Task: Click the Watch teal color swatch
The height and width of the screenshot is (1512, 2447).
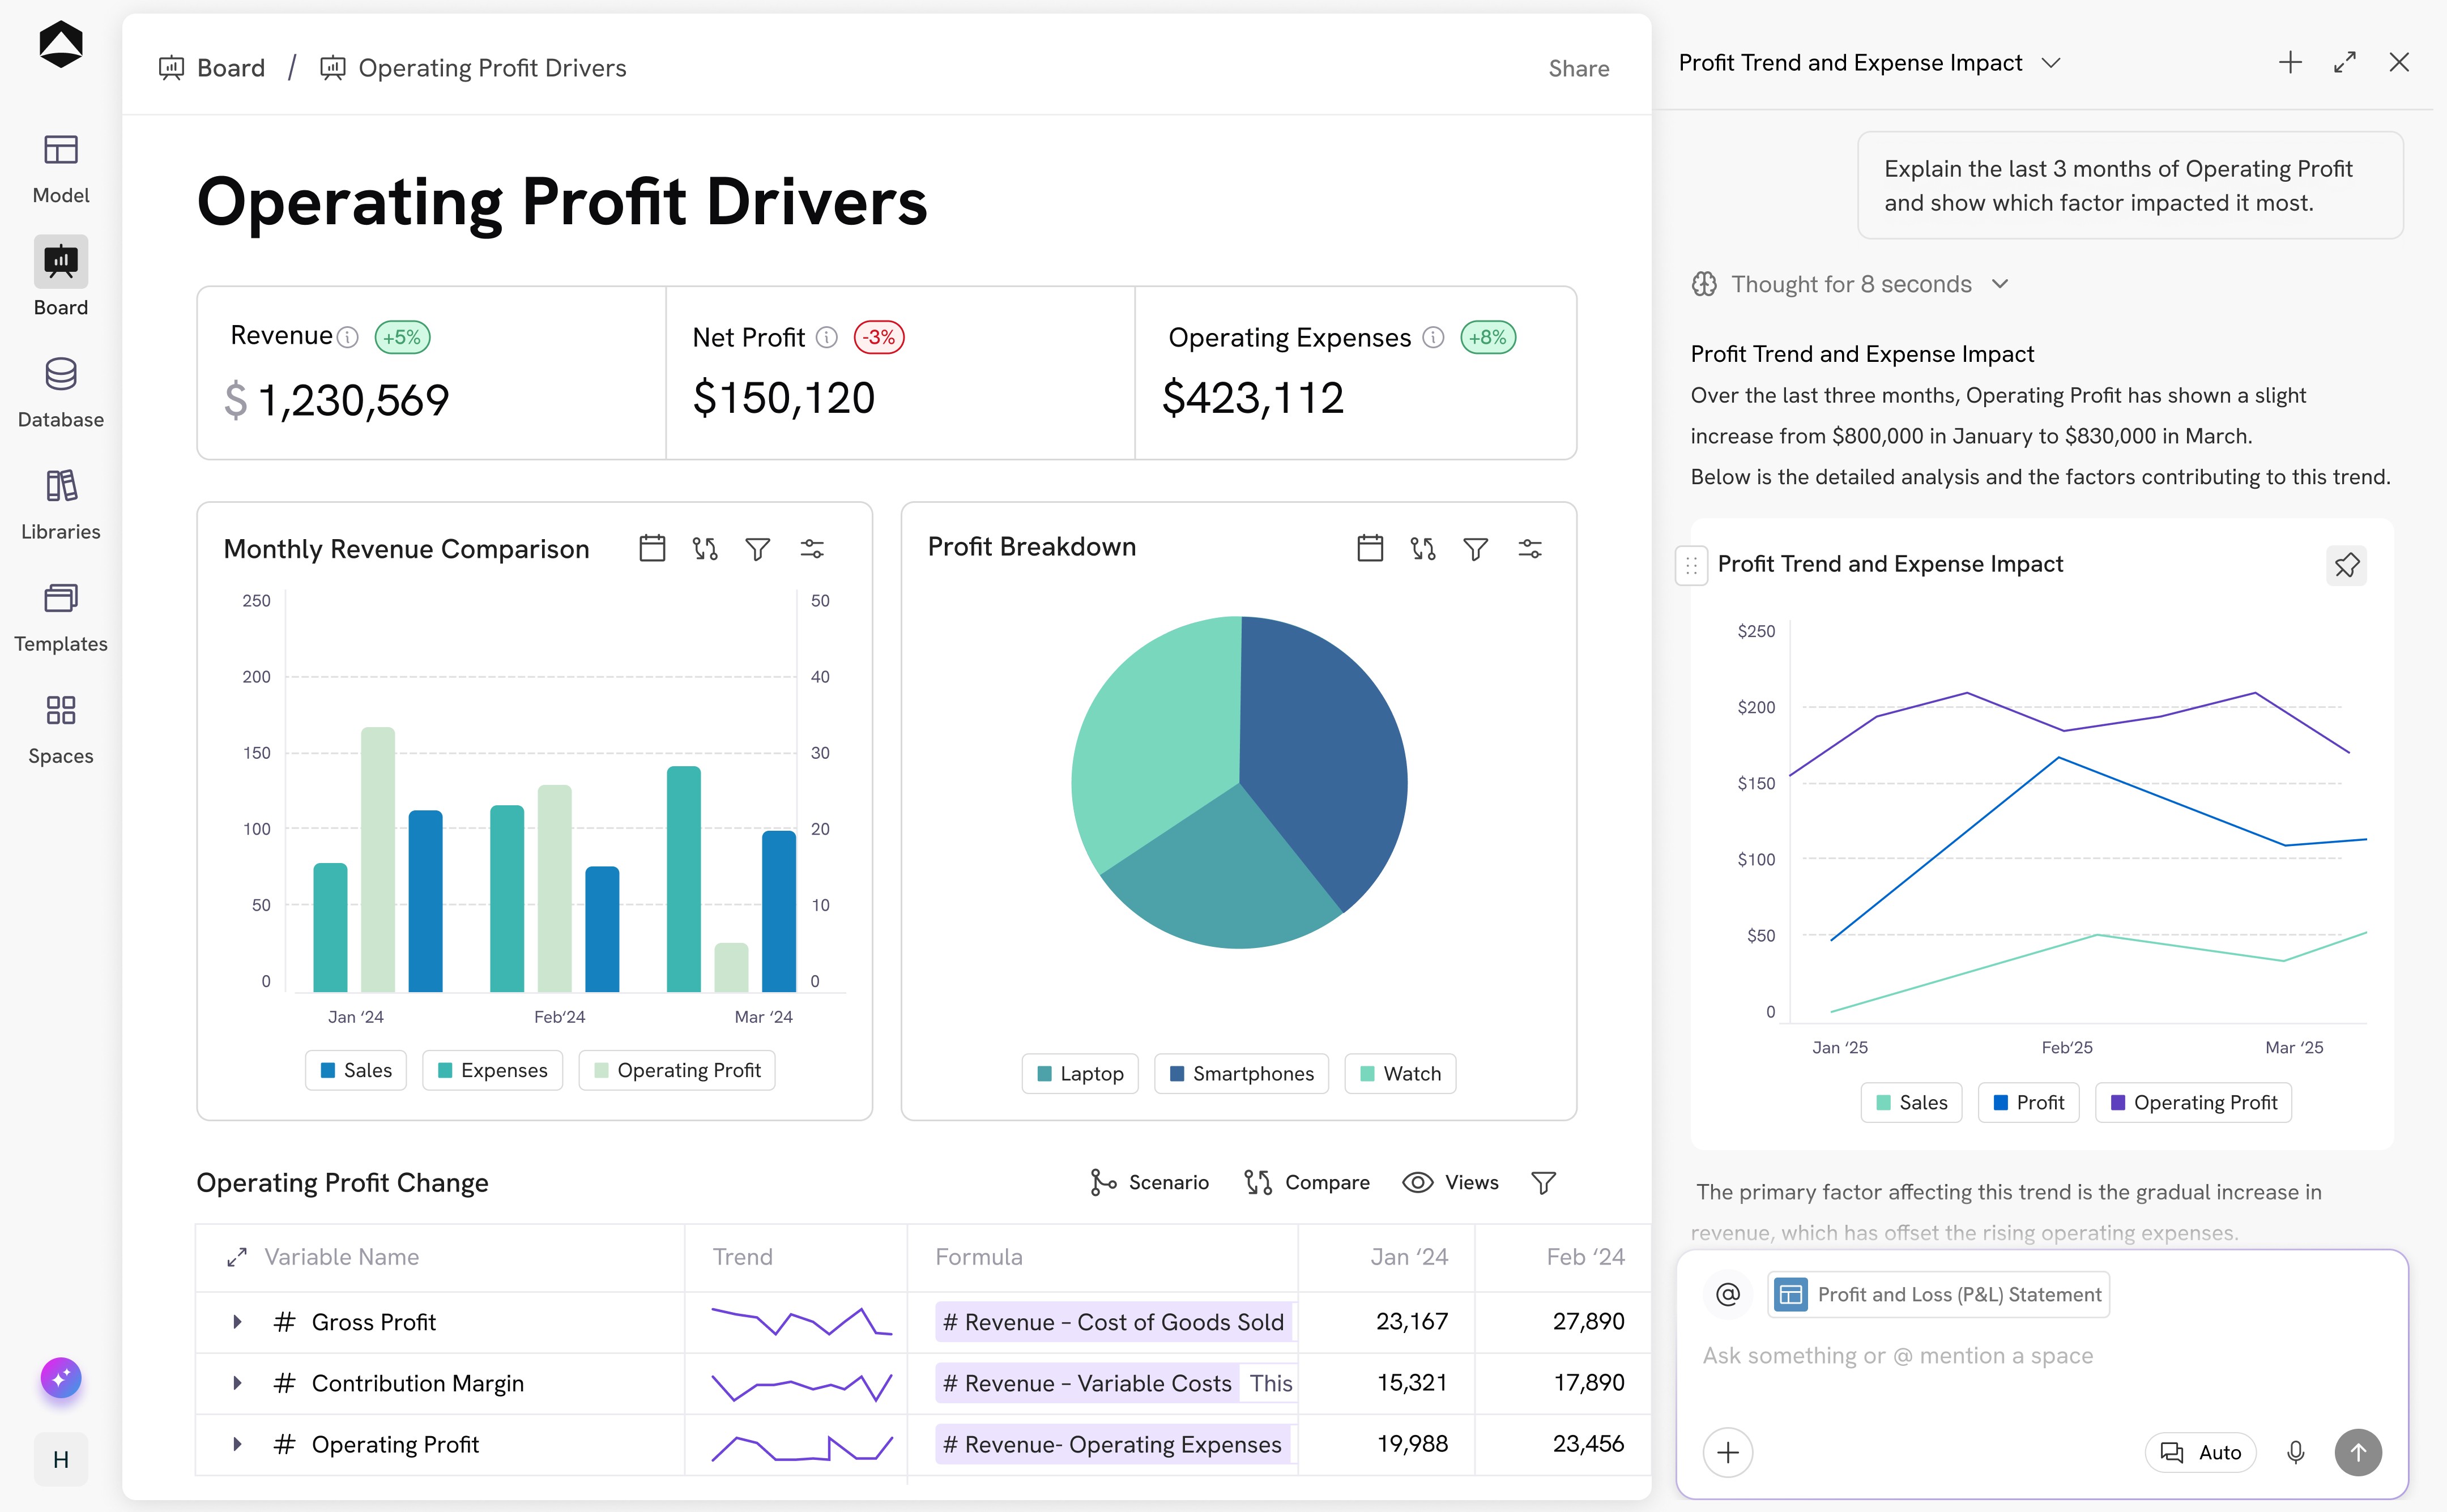Action: click(x=1367, y=1073)
